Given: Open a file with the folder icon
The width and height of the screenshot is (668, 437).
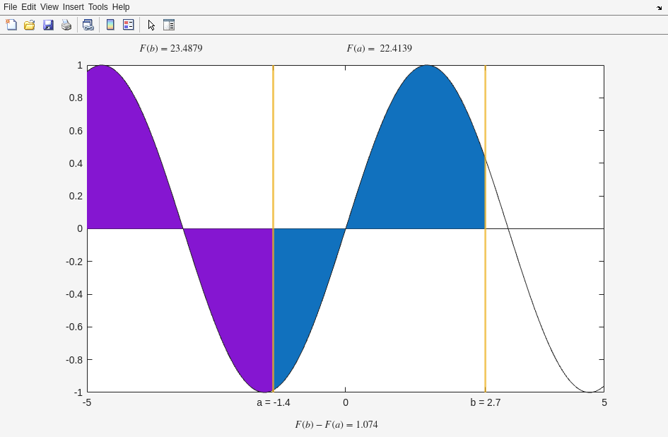Looking at the screenshot, I should point(30,25).
